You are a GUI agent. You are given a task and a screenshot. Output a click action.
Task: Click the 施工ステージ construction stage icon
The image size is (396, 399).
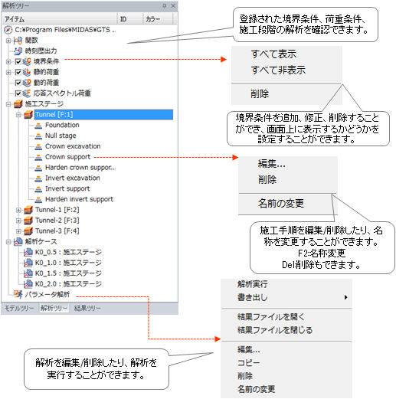click(x=18, y=104)
